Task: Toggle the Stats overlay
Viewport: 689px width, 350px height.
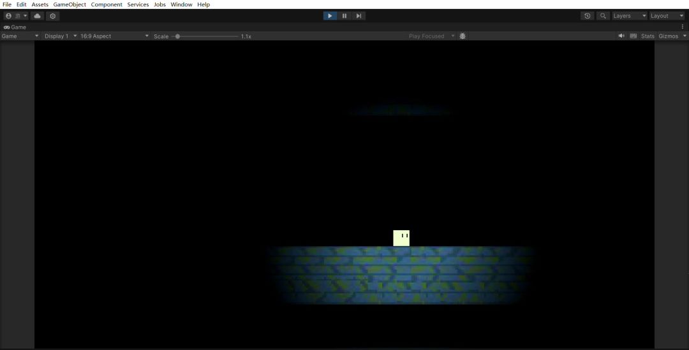Action: (648, 36)
